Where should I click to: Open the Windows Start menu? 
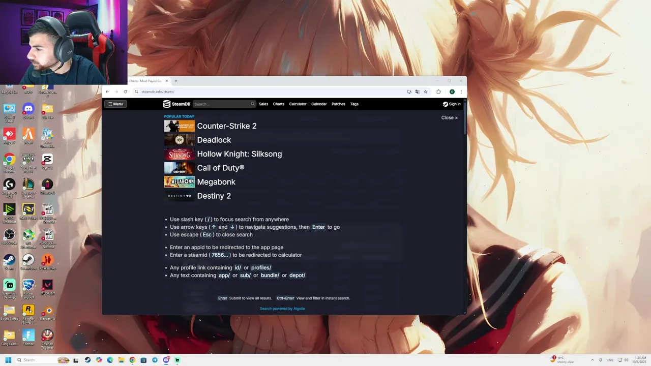(x=8, y=360)
